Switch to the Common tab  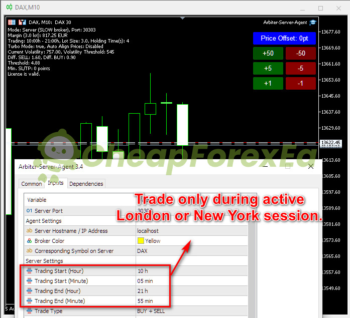tap(32, 184)
